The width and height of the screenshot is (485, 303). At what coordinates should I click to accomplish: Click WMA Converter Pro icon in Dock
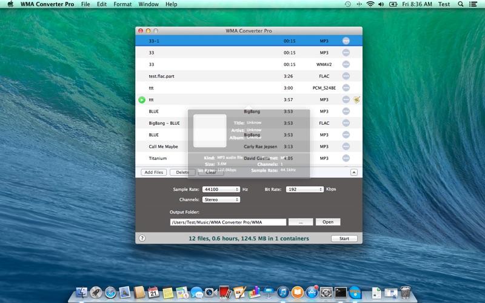pos(355,292)
